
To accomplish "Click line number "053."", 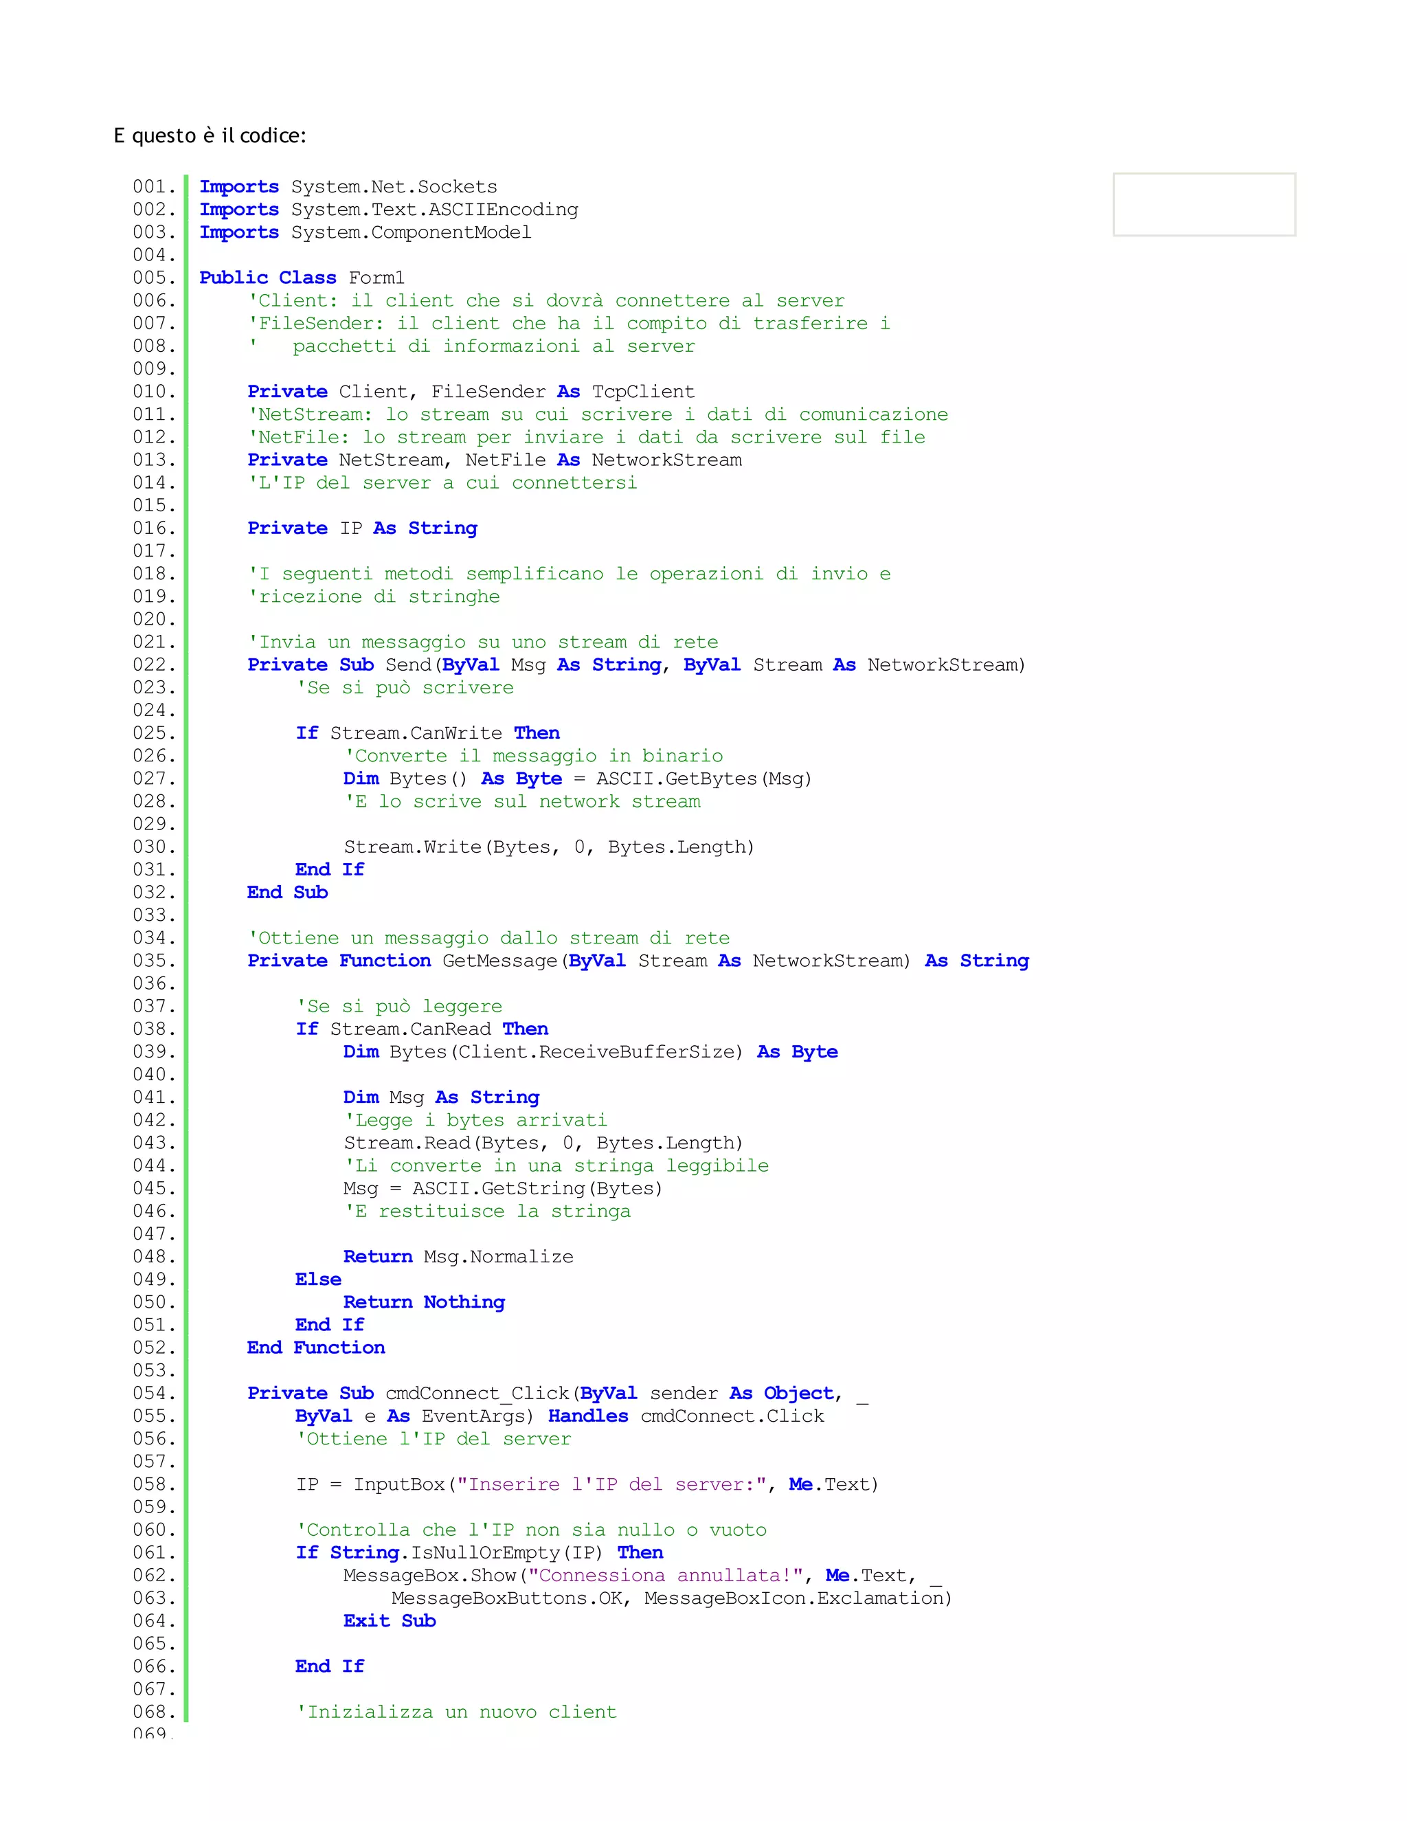I will point(154,1371).
